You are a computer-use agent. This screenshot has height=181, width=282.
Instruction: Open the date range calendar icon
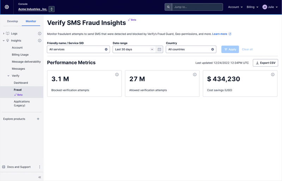[x=159, y=49]
